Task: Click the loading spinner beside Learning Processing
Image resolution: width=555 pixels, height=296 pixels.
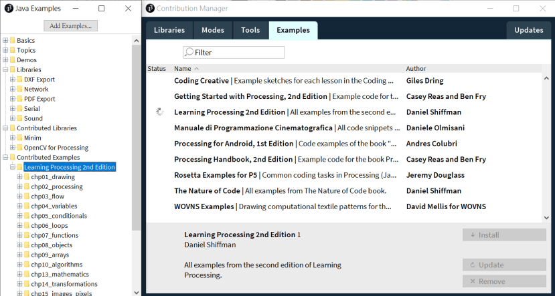Action: click(159, 112)
